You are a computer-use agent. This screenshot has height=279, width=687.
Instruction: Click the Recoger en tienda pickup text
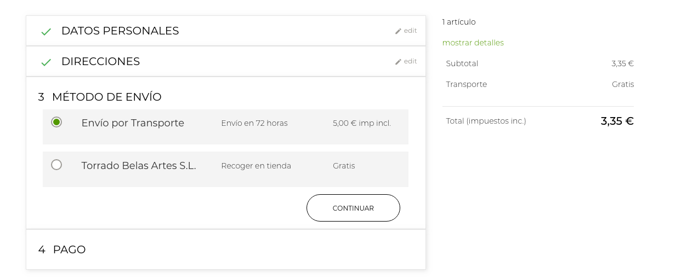256,166
